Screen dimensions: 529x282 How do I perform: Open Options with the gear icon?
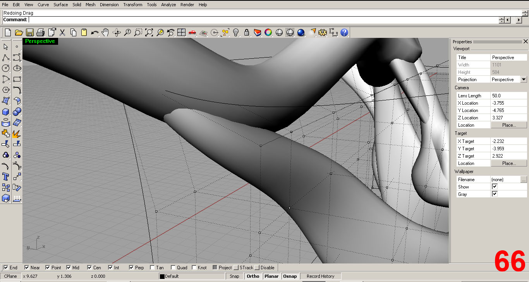(323, 33)
